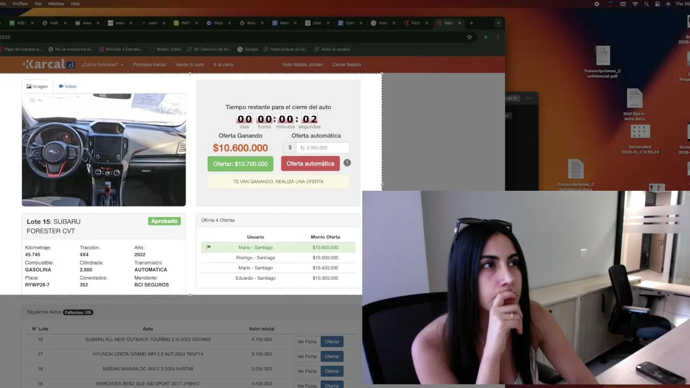The width and height of the screenshot is (690, 388).
Task: Open the Promesa Karcal link
Action: [x=149, y=65]
